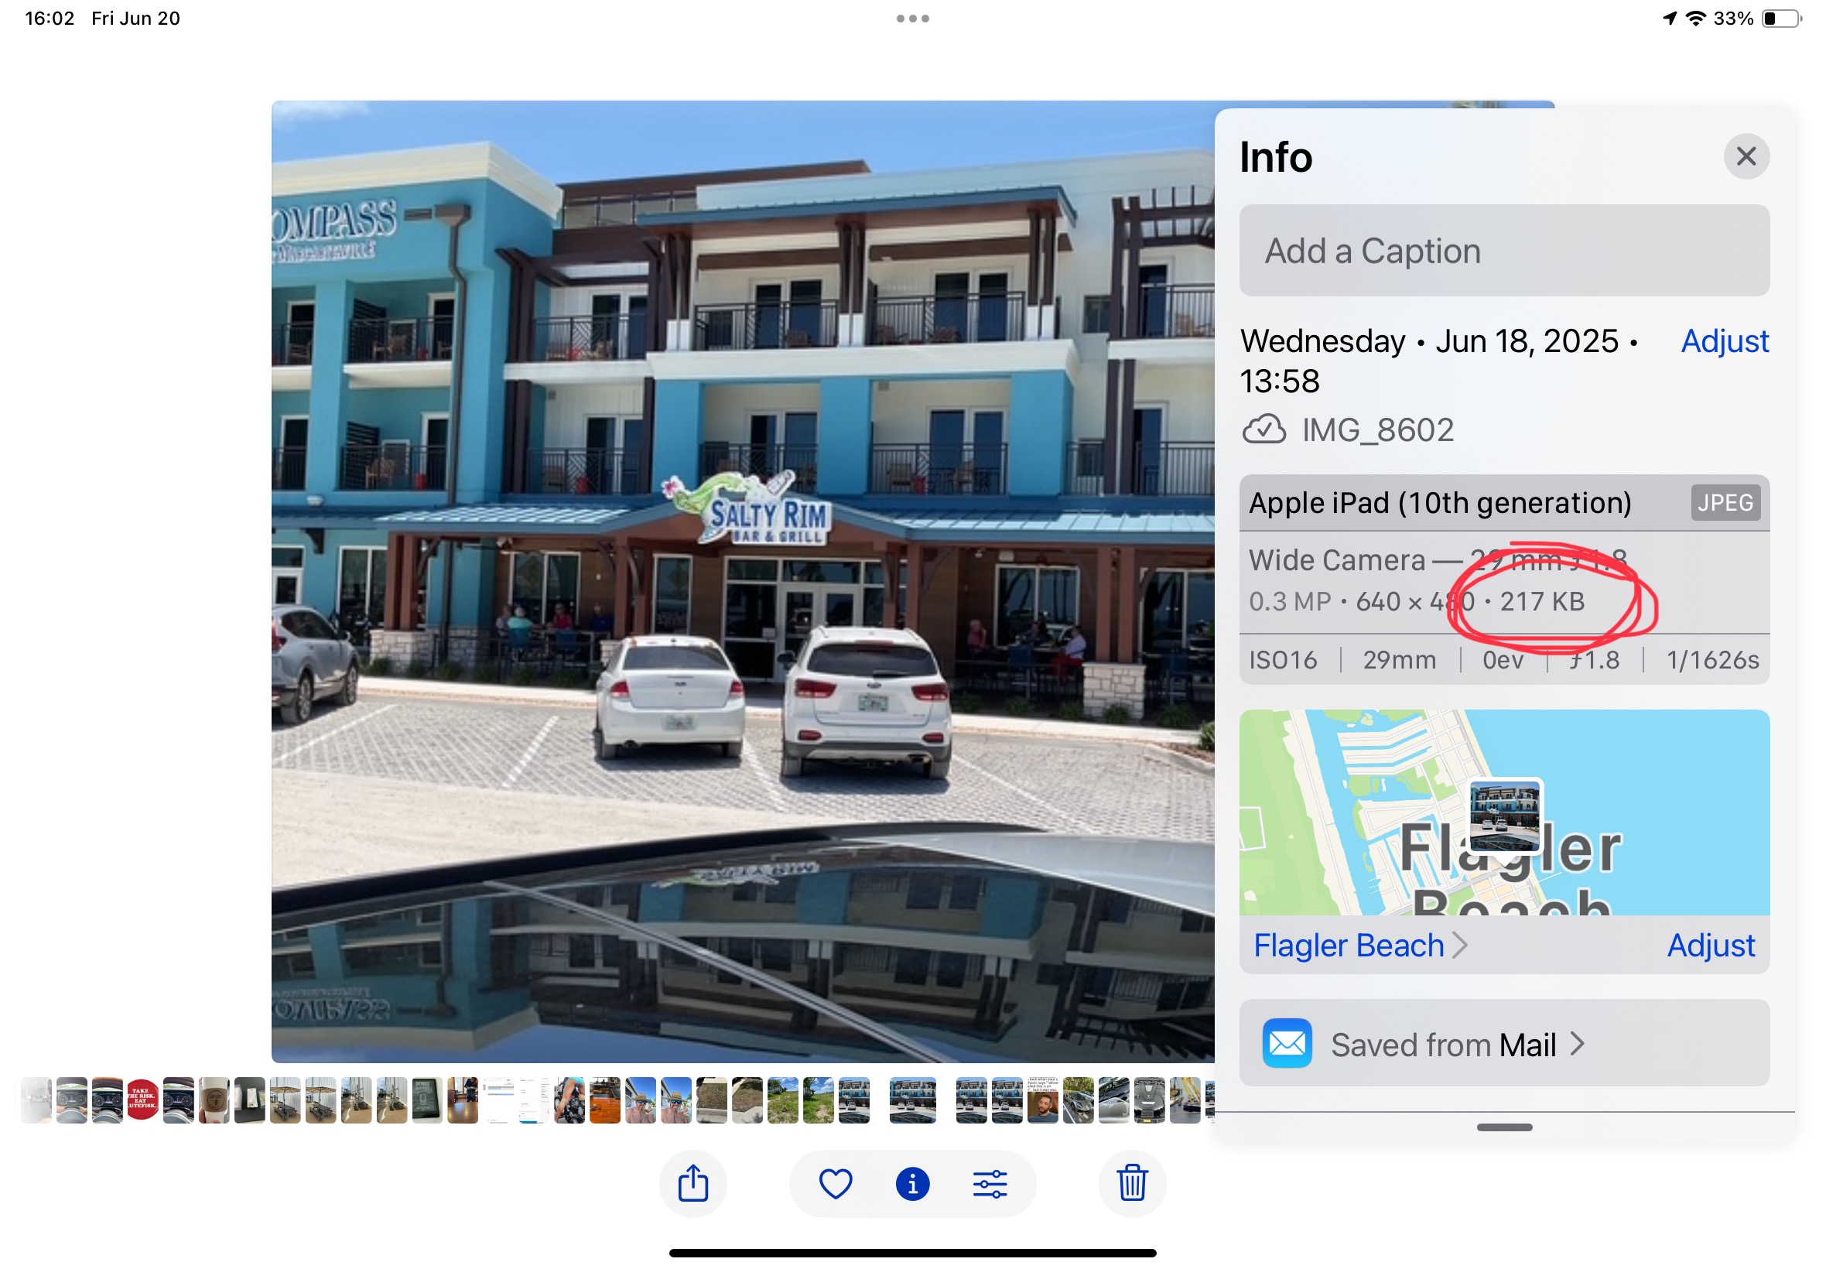This screenshot has height=1269, width=1826.
Task: Tap Adjust next to Flagler Beach
Action: tap(1710, 945)
